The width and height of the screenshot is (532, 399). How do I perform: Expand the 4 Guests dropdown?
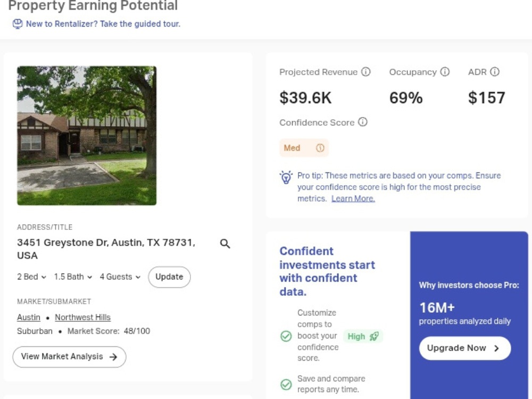pos(120,277)
